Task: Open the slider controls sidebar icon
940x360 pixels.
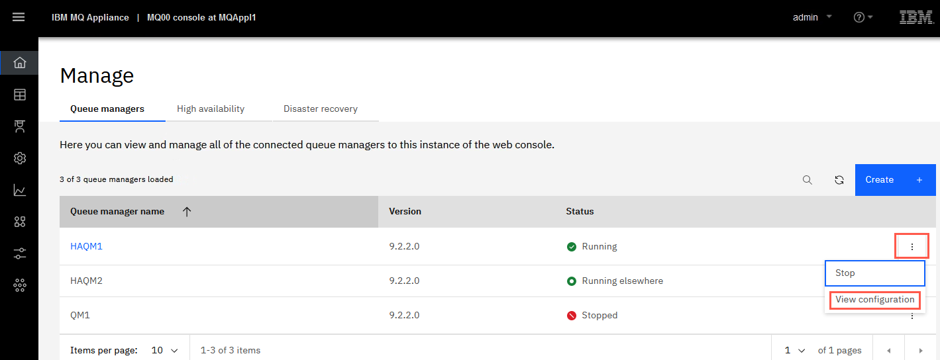Action: (20, 253)
